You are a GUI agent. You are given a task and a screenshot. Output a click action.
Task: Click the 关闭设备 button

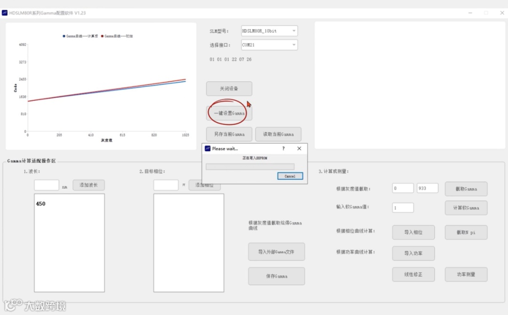click(229, 89)
